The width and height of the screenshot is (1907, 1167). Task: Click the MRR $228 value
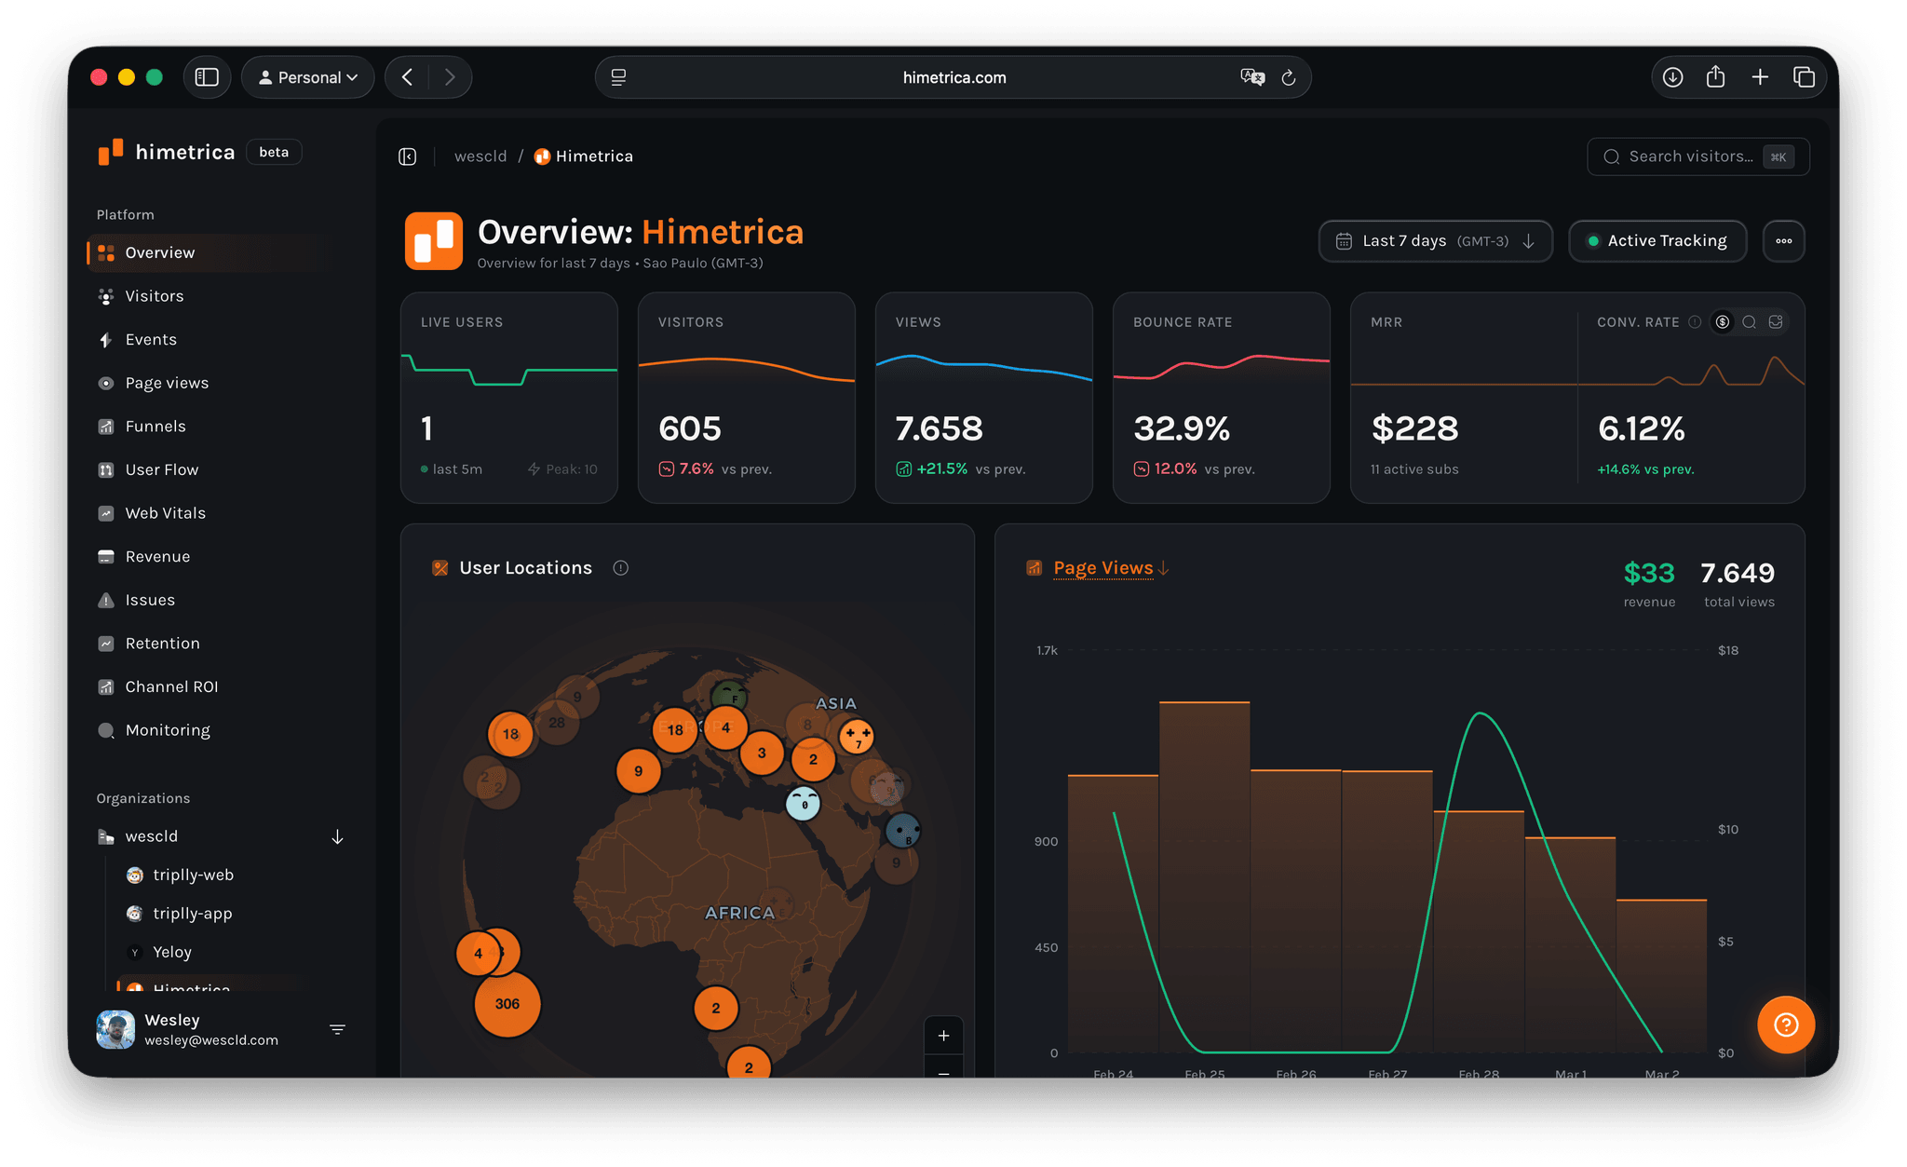click(x=1414, y=428)
